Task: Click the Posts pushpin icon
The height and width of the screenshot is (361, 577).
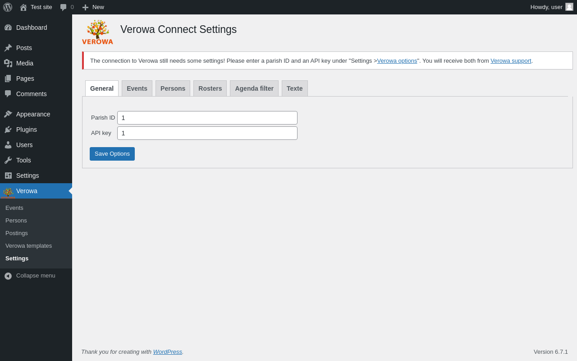Action: point(8,48)
